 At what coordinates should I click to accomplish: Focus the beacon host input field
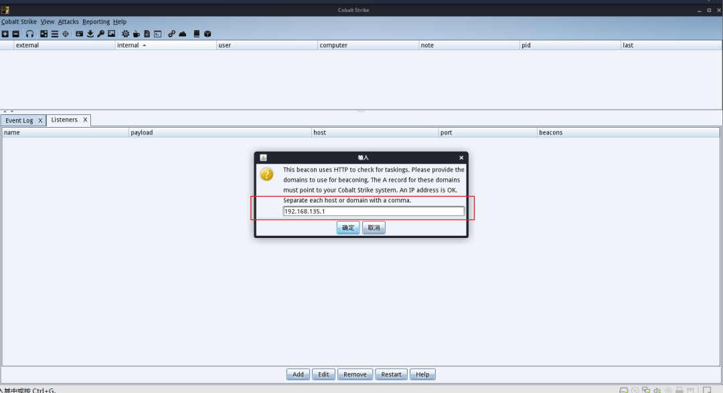click(374, 211)
